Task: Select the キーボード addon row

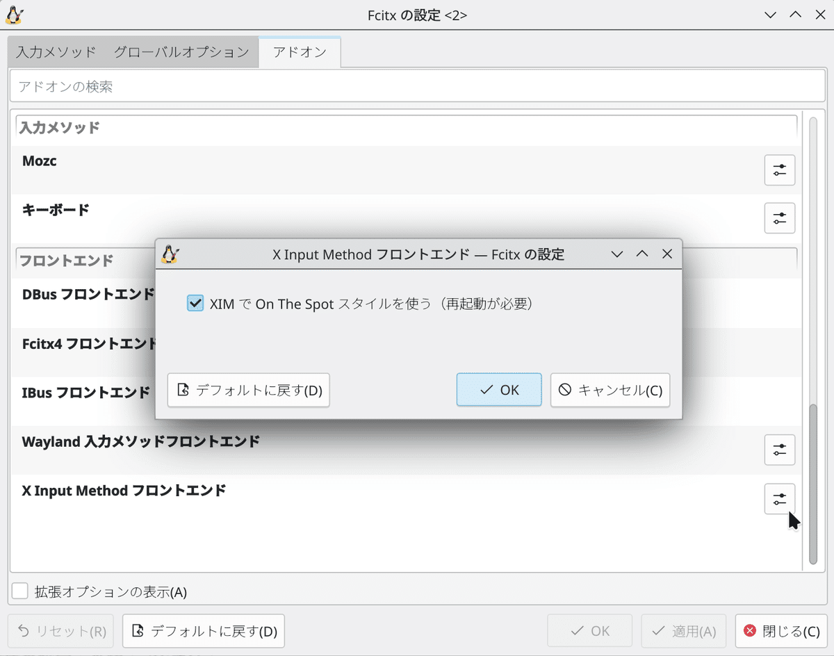Action: [407, 218]
